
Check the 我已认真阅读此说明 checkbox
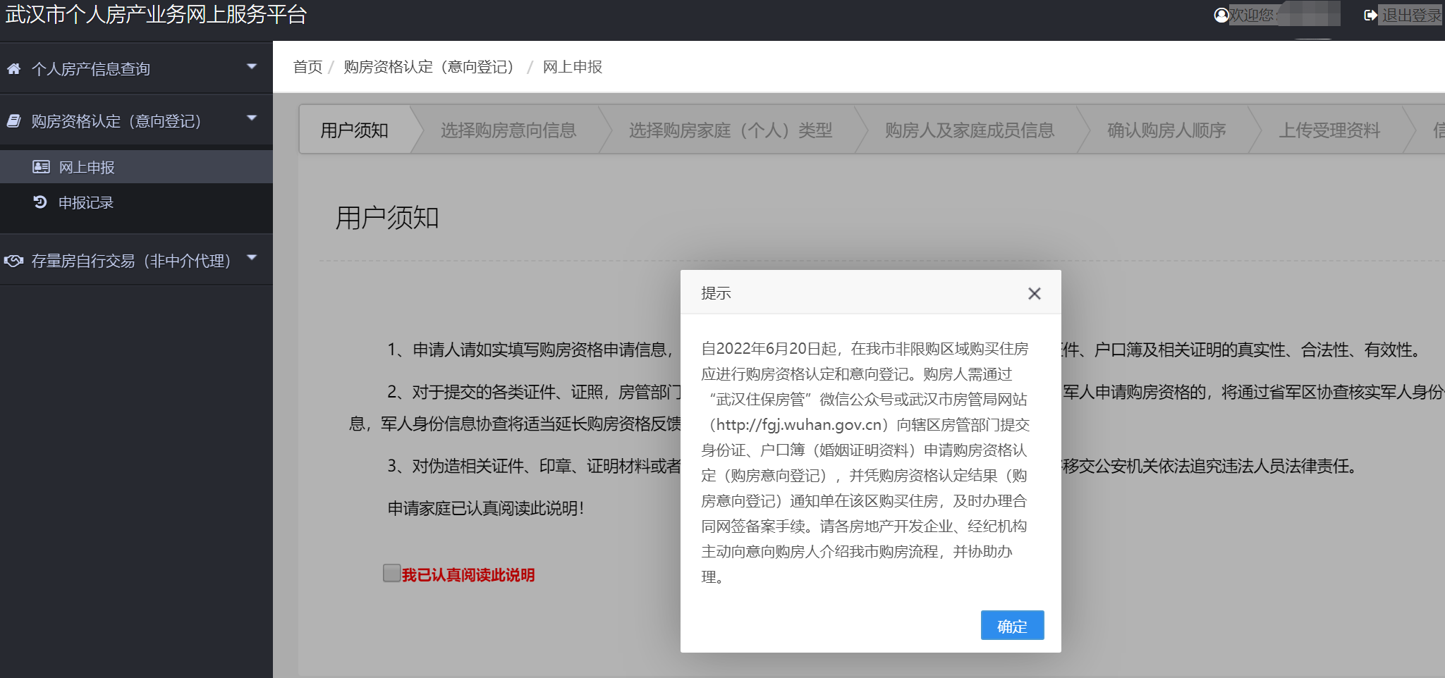[391, 573]
